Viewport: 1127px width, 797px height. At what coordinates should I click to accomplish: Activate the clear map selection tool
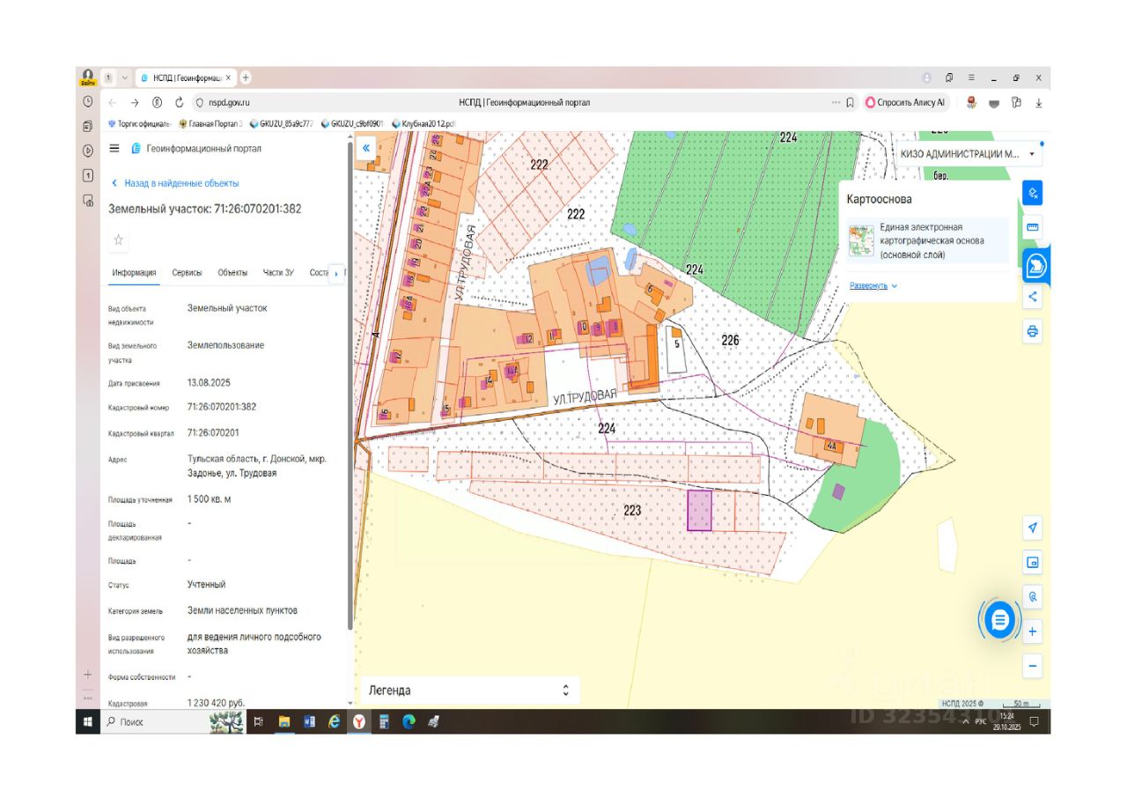click(1033, 192)
